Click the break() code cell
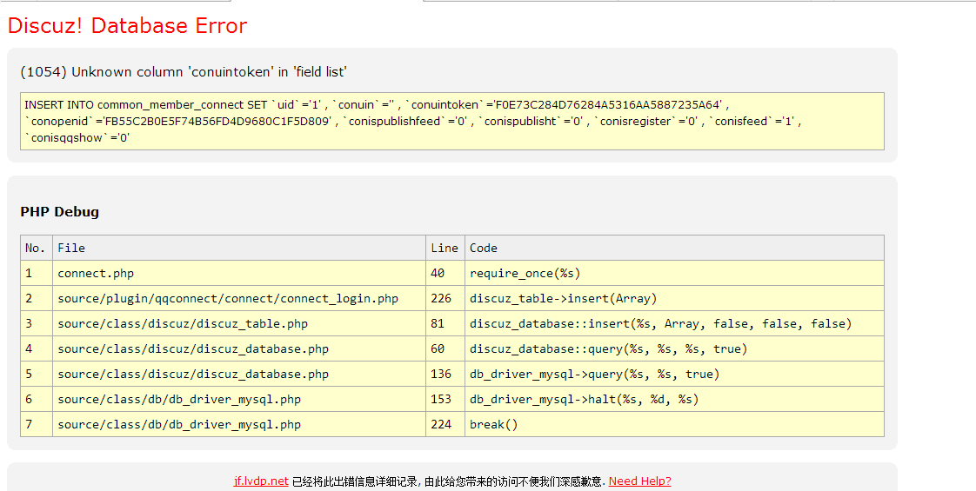This screenshot has width=976, height=491. click(493, 424)
